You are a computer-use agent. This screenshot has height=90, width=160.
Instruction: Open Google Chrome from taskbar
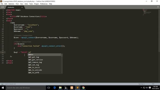(x=83, y=88)
